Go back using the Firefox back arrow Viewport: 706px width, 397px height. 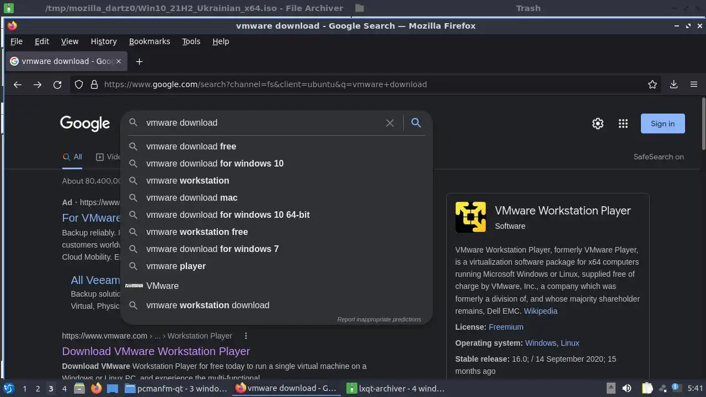click(18, 84)
